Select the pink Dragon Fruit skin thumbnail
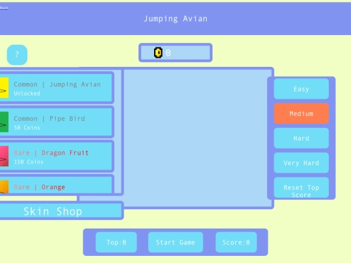Viewport: 351px width, 263px height. pos(5,156)
